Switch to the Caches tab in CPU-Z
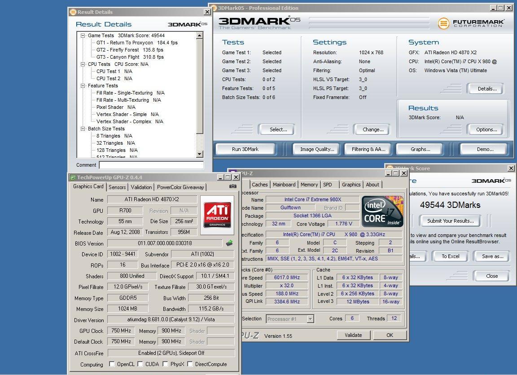The width and height of the screenshot is (517, 375). pos(260,185)
